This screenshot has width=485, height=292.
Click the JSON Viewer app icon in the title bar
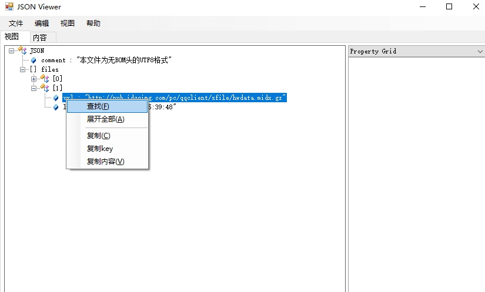[x=9, y=6]
